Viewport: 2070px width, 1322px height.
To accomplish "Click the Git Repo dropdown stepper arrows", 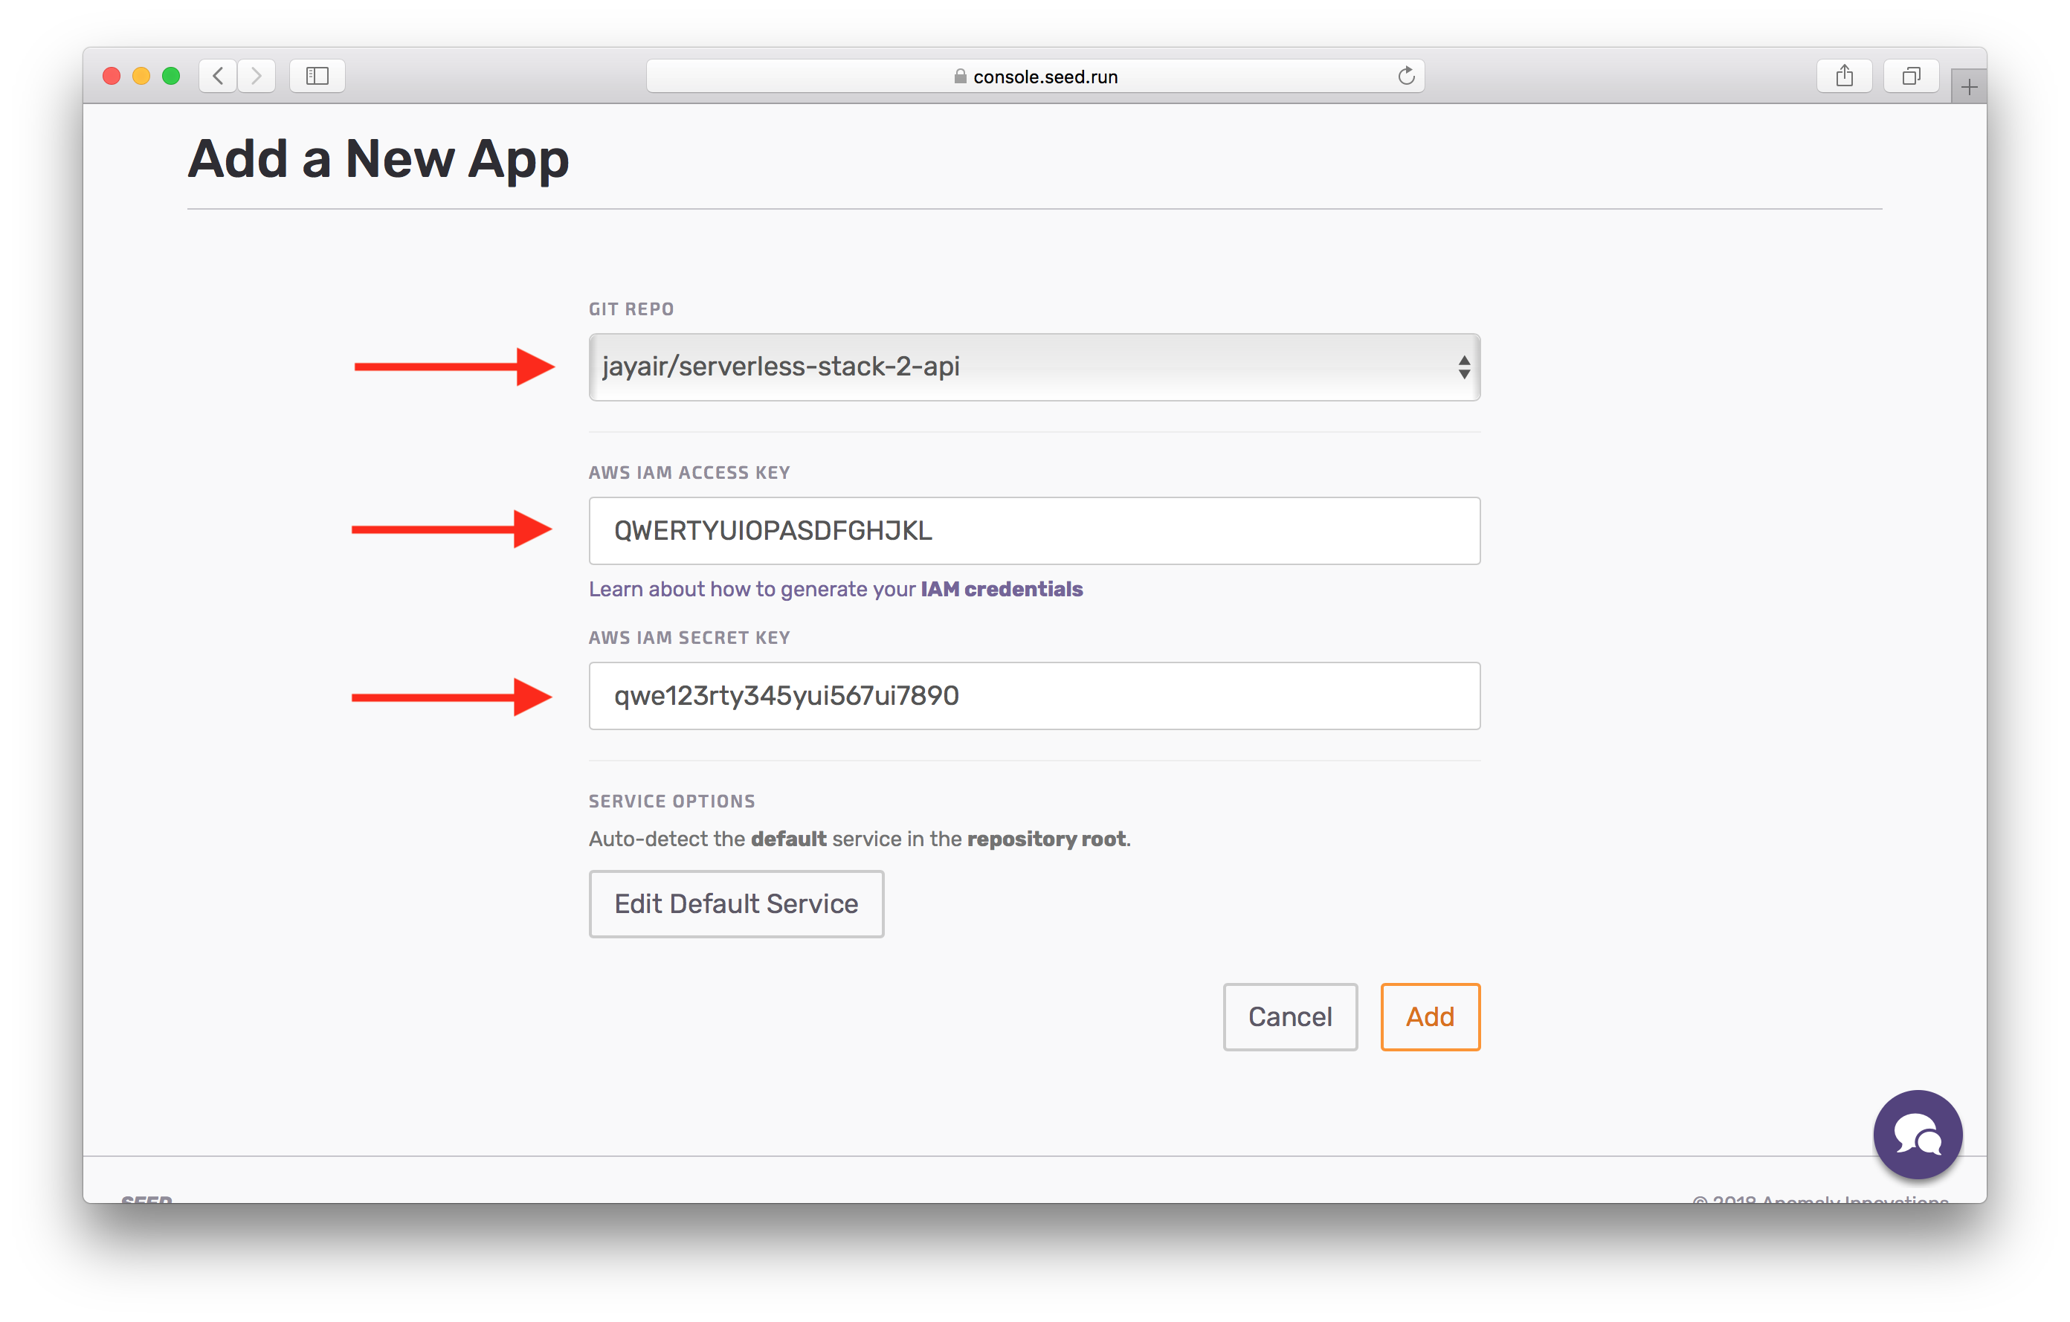I will tap(1463, 367).
